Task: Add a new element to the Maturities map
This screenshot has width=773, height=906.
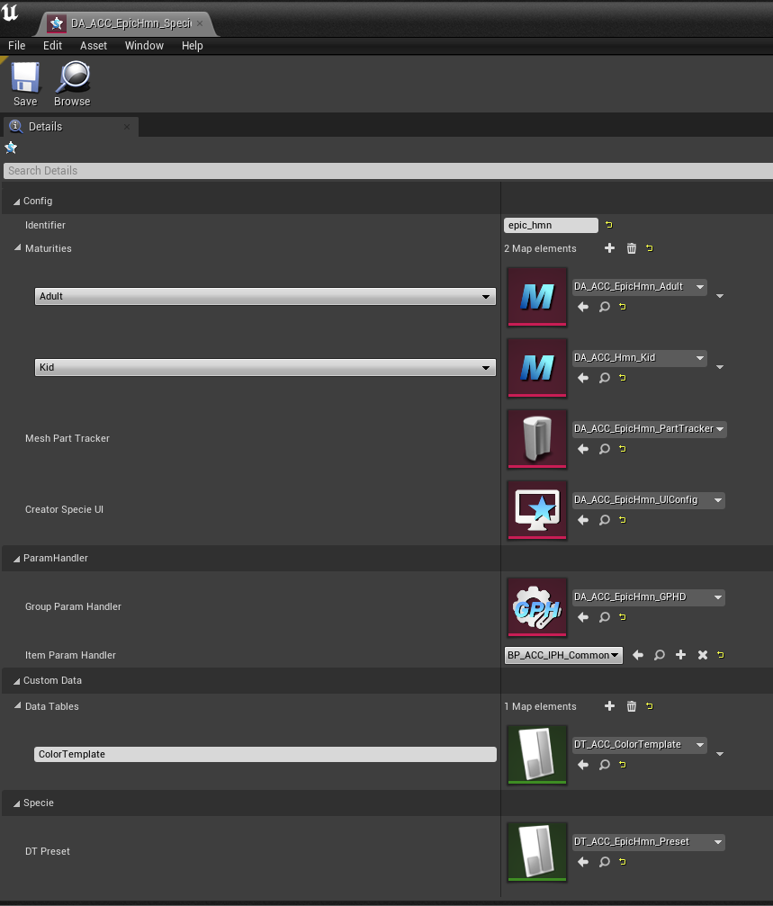Action: pyautogui.click(x=609, y=248)
